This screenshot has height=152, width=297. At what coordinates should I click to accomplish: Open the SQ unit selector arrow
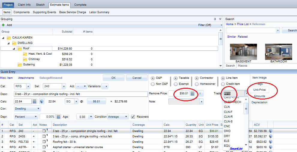76,102
